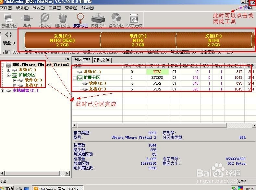Collapse the 扩展分区 tree node
Image resolution: width=256 pixels, height=190 pixels.
(8, 75)
